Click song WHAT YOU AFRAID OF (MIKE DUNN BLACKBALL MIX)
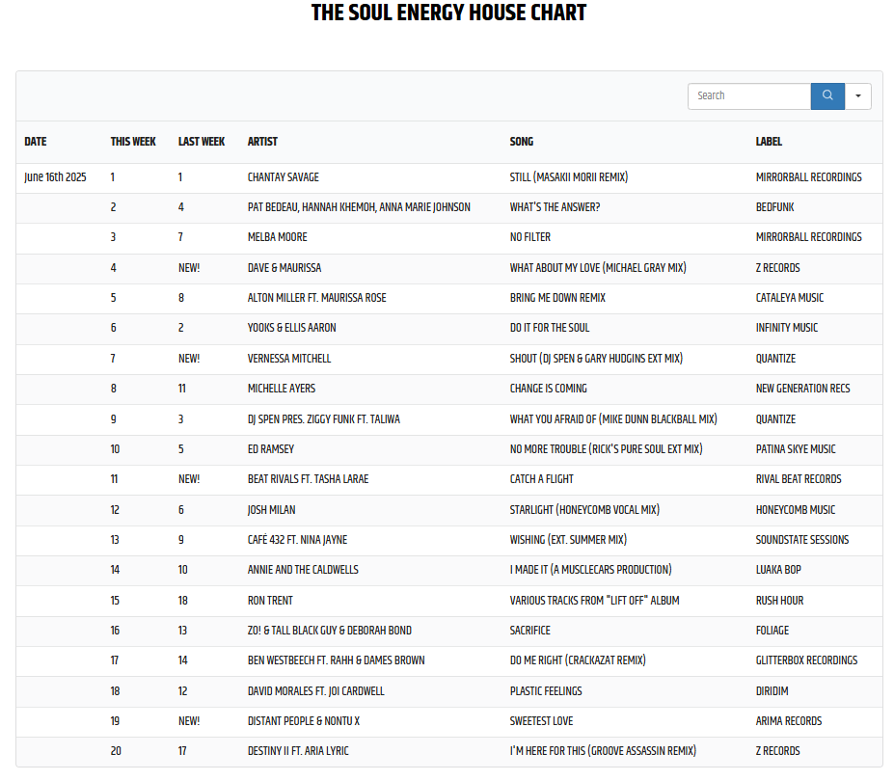Viewport: 894px width, 781px height. coord(613,419)
